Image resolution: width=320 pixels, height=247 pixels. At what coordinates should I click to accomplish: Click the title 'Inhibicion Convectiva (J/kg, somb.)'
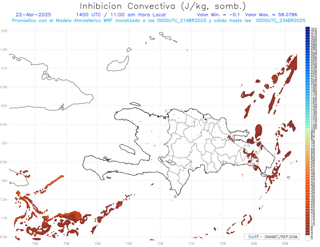[163, 6]
